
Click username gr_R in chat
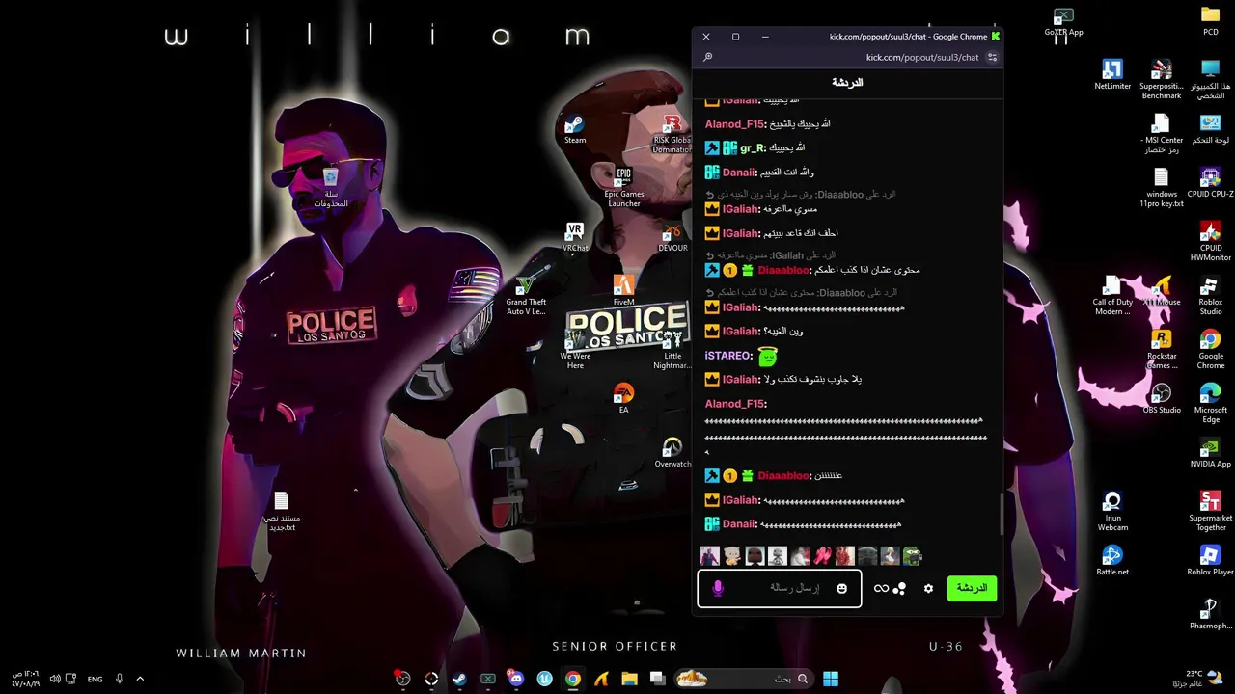point(753,148)
